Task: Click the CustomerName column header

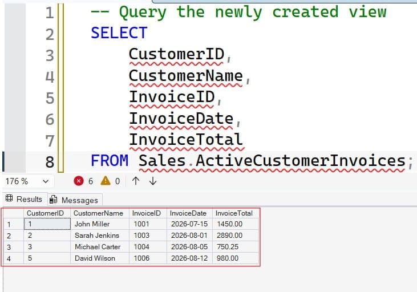Action: click(100, 213)
